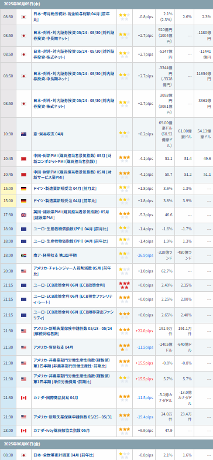This screenshot has width=213, height=460.
Task: Click the +0.2pips value
Action: (145, 134)
